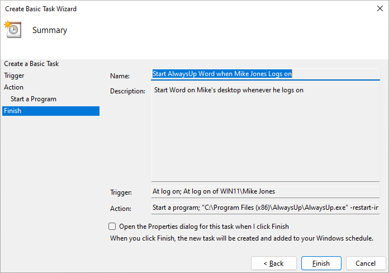Image resolution: width=389 pixels, height=273 pixels.
Task: Click inside the Description text area
Action: [265, 133]
